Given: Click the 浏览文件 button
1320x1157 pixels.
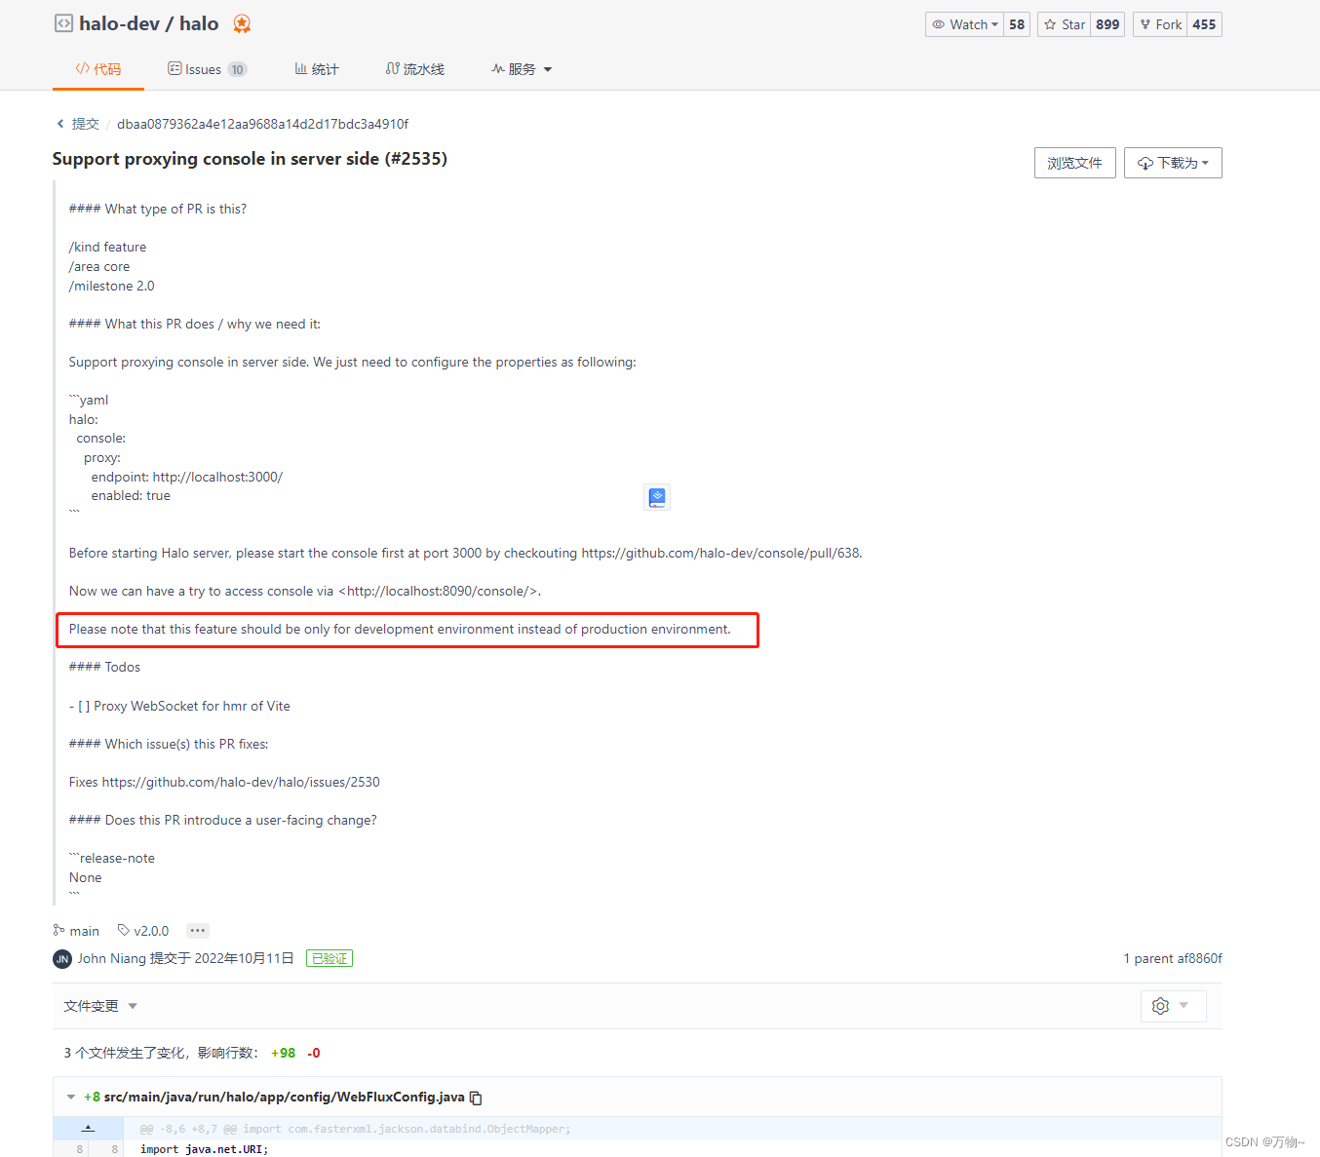Looking at the screenshot, I should point(1074,163).
